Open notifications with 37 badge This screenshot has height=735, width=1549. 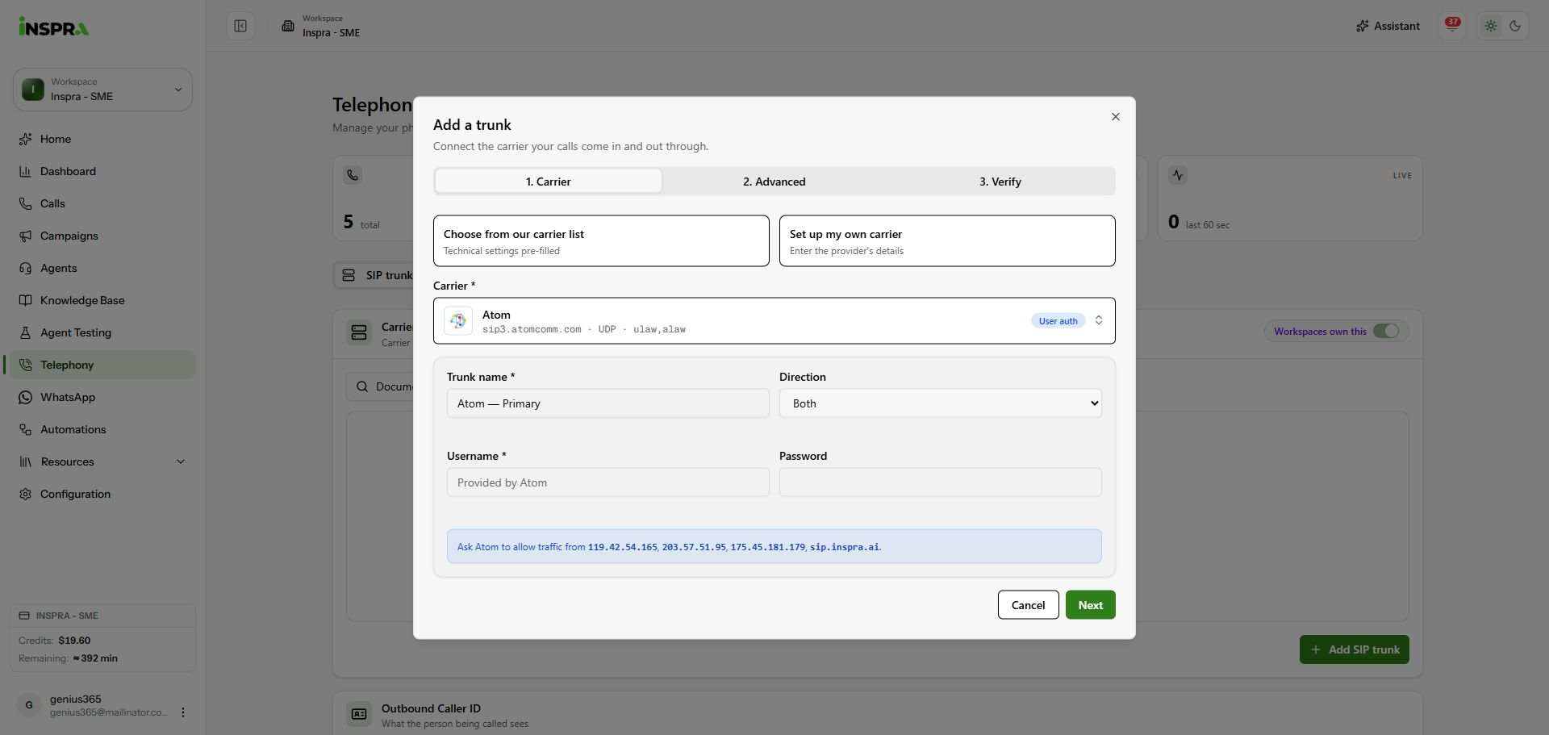click(1451, 26)
